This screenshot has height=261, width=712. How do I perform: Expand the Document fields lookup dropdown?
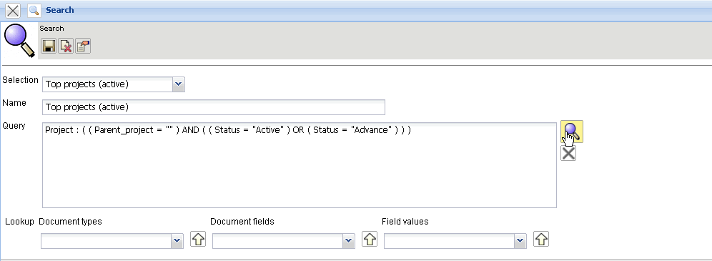point(284,241)
